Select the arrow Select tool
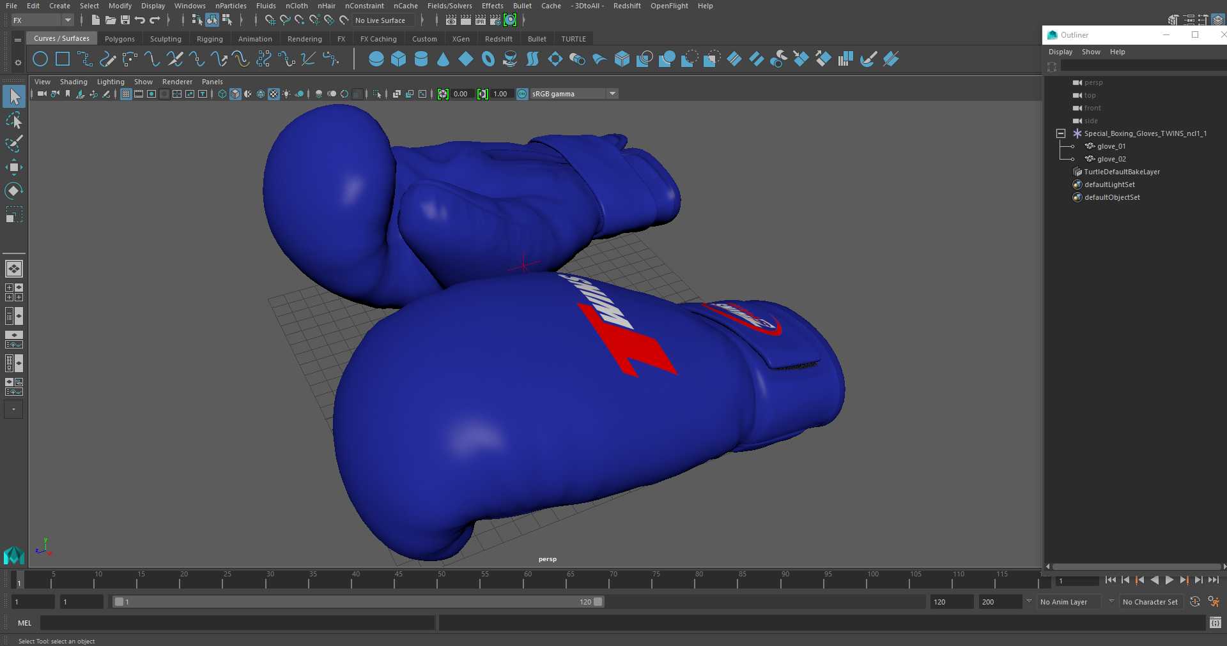Image resolution: width=1227 pixels, height=646 pixels. [x=14, y=96]
